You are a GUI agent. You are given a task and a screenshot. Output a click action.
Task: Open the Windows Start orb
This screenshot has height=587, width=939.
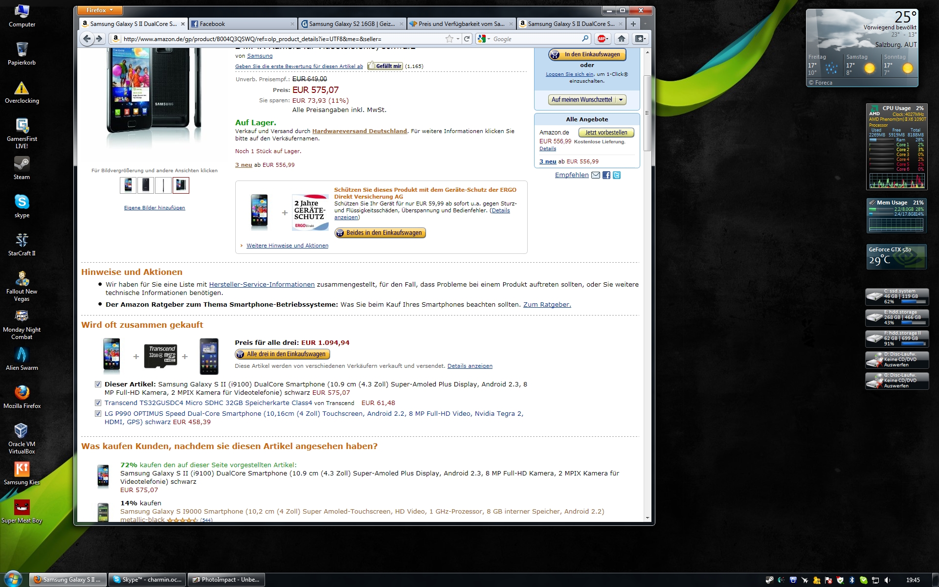13,579
